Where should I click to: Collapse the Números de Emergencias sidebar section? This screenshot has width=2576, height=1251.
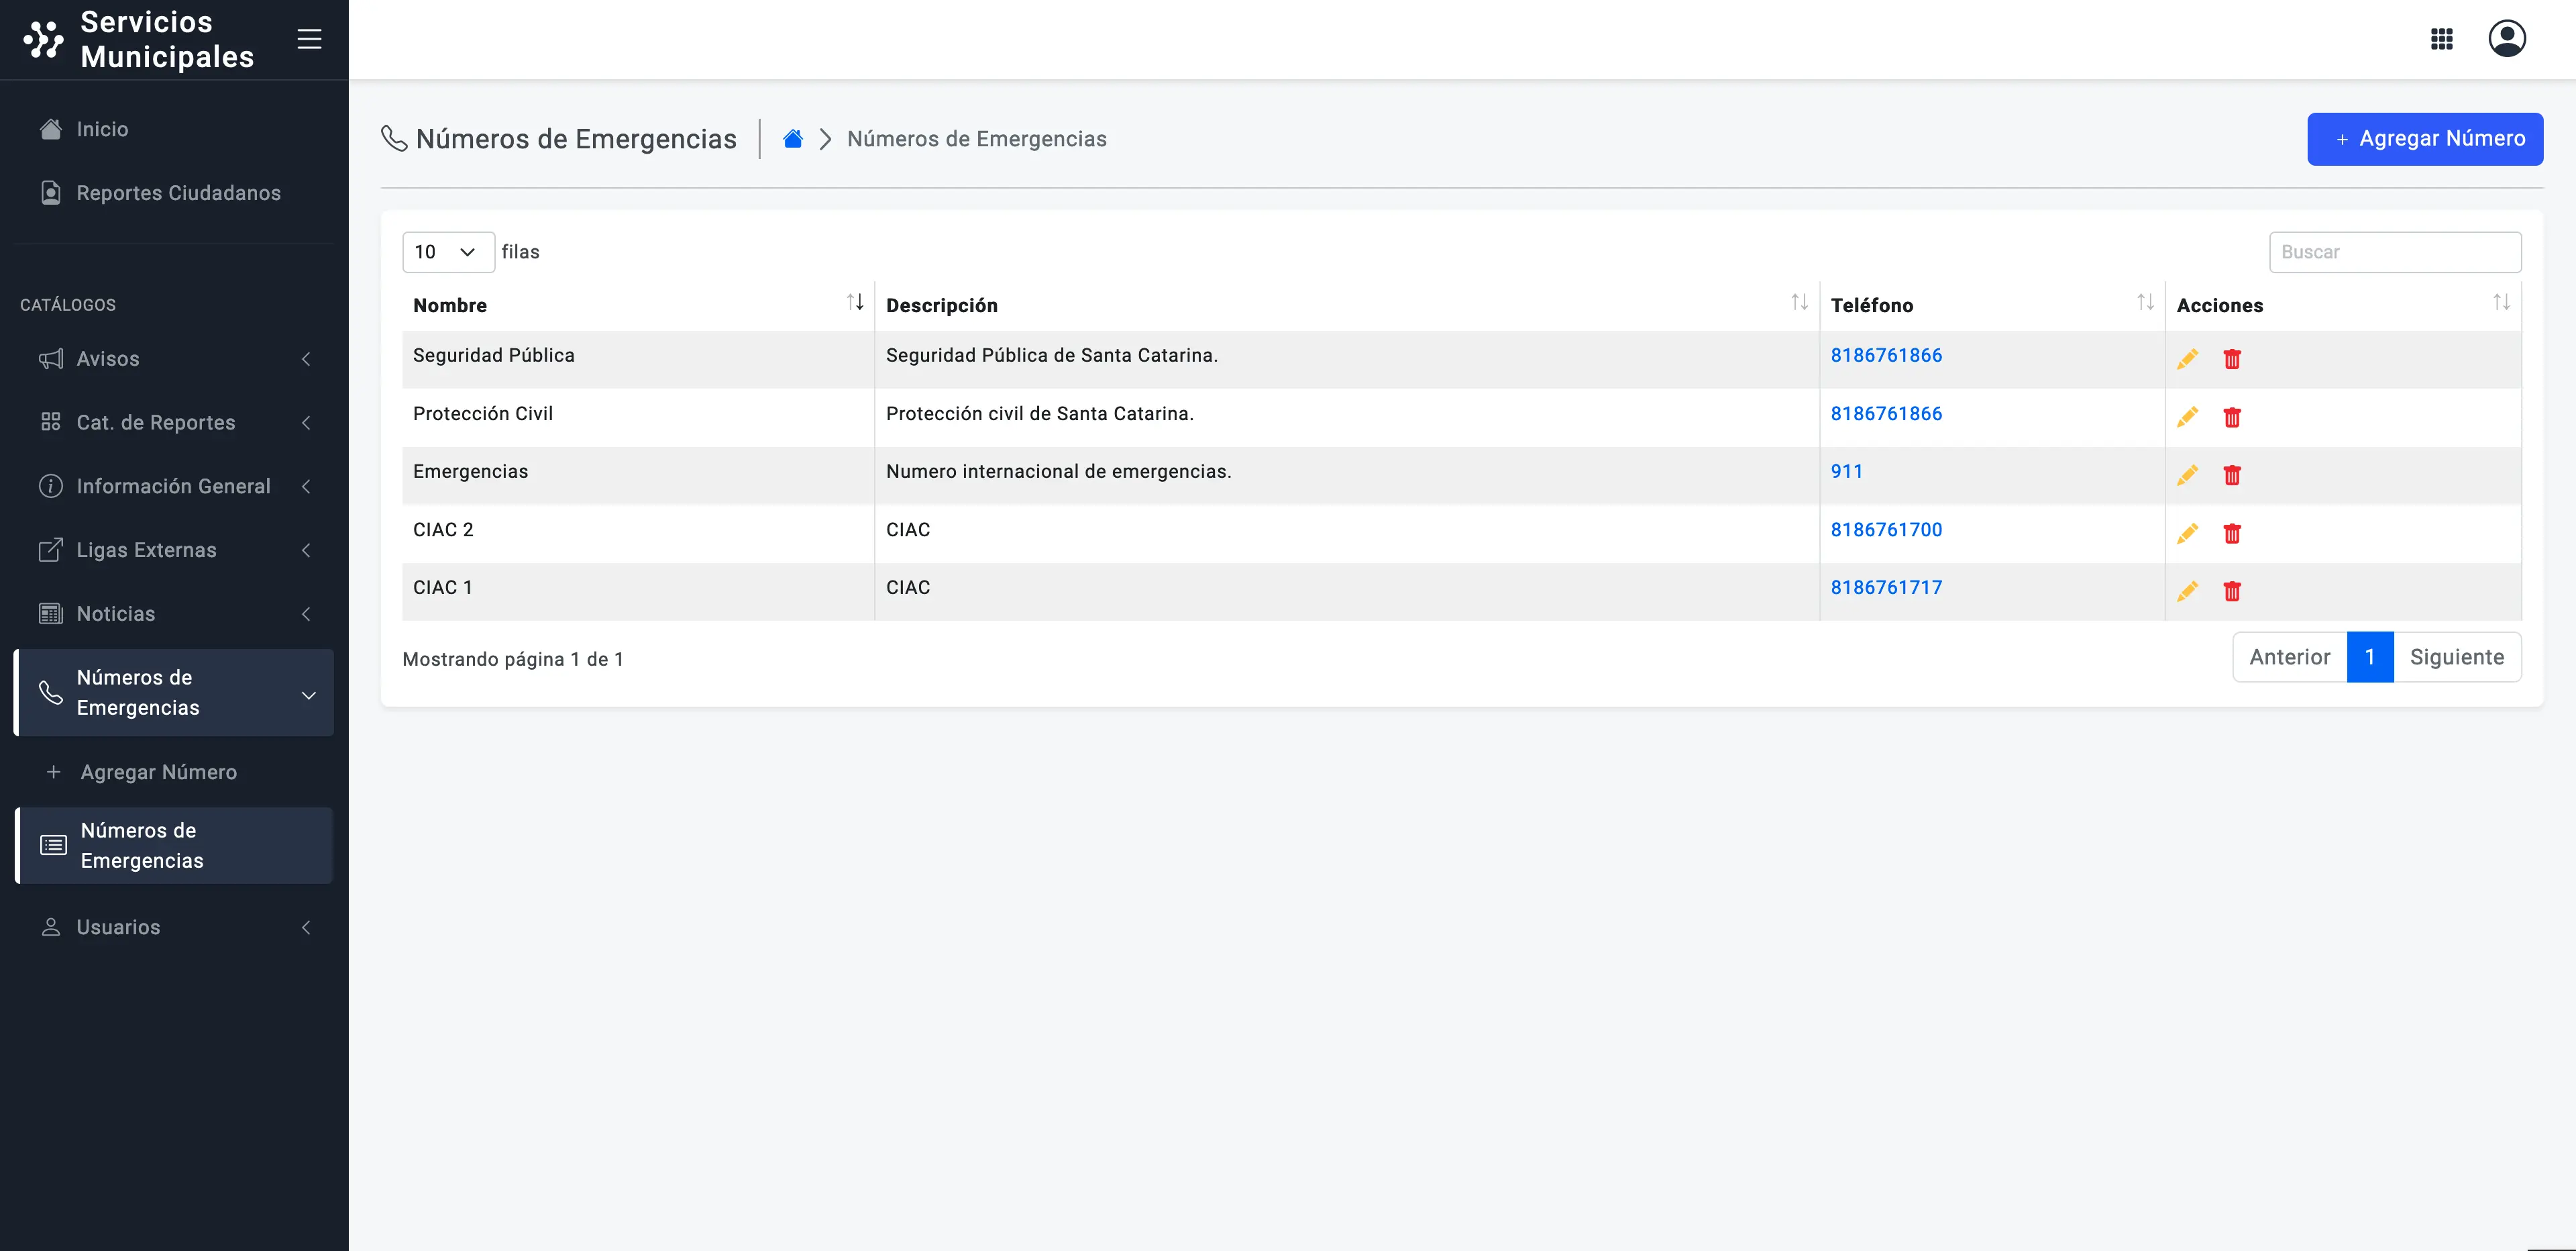click(x=175, y=693)
